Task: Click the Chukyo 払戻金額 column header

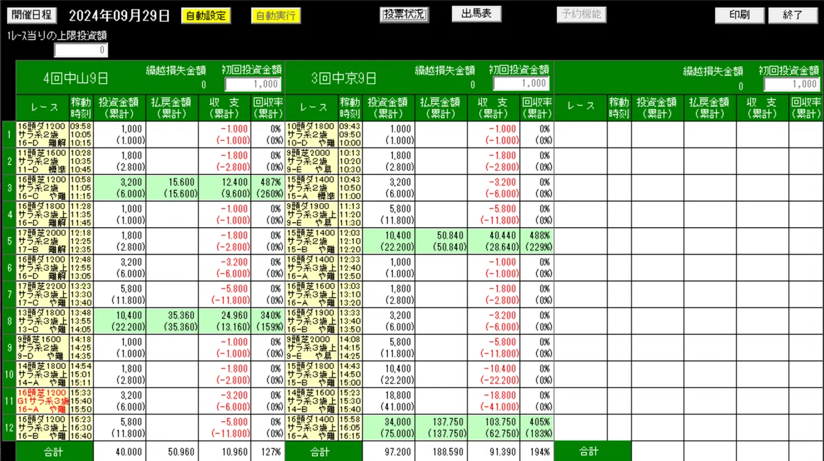Action: pos(442,108)
